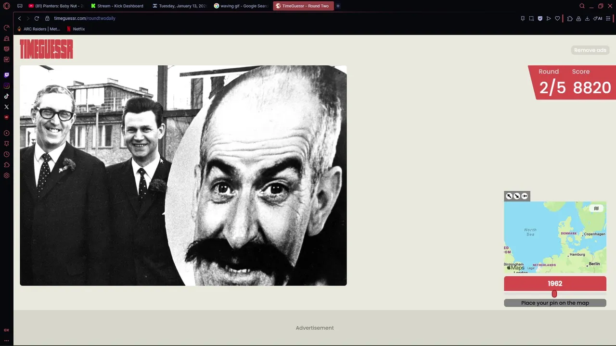616x346 pixels.
Task: Select the TimeGuessr - Round Two tab
Action: point(303,6)
